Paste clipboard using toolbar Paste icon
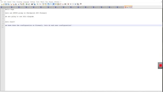 pos(23,4)
